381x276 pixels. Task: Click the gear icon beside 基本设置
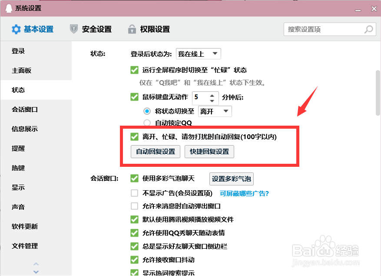16,29
